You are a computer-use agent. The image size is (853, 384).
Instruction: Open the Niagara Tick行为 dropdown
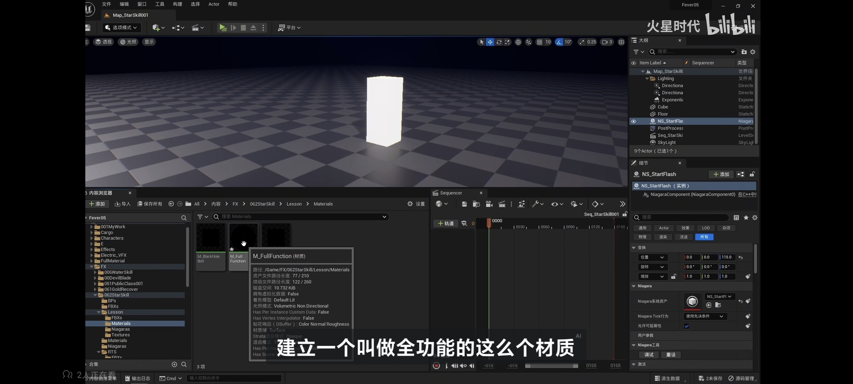pos(705,316)
